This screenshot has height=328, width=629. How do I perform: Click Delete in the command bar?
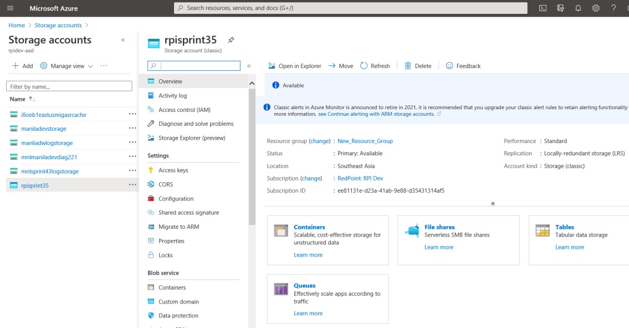coord(417,66)
